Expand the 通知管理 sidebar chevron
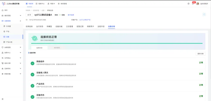The width and height of the screenshot is (211, 101). pyautogui.click(x=21, y=15)
